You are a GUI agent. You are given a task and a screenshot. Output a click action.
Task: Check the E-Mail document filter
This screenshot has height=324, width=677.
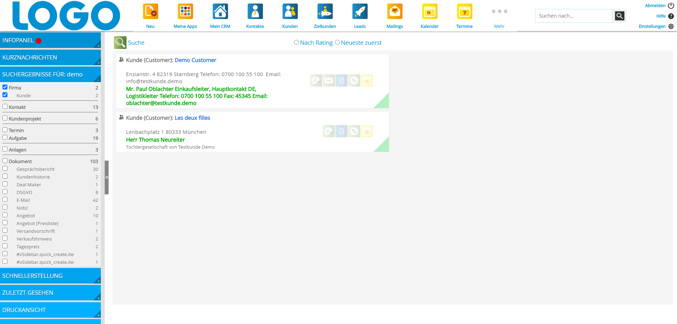(5, 199)
